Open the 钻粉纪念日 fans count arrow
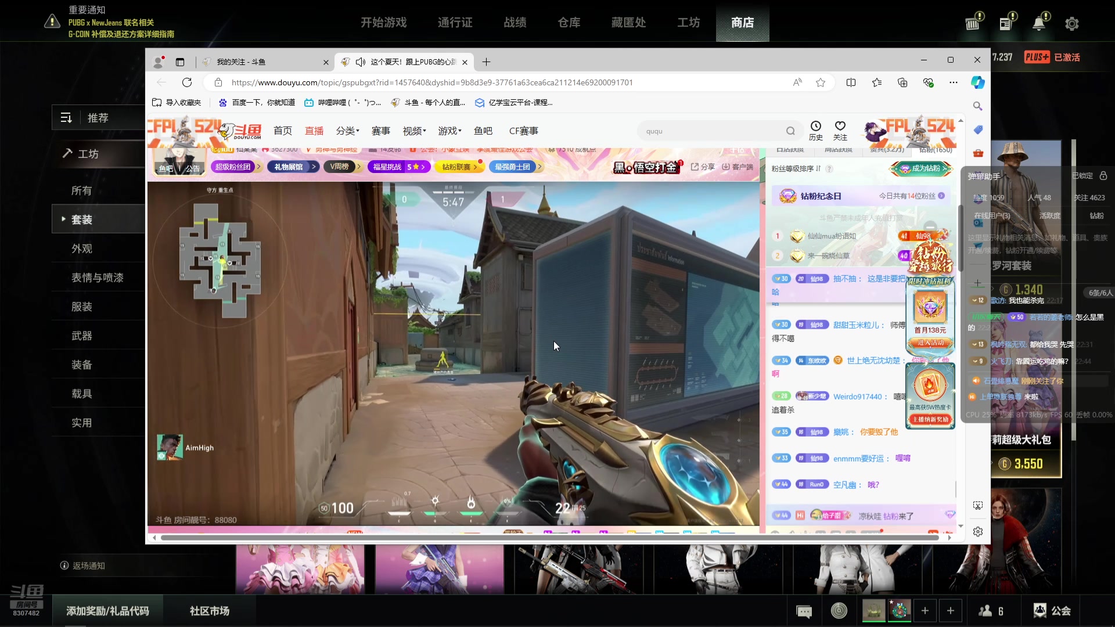 point(941,196)
